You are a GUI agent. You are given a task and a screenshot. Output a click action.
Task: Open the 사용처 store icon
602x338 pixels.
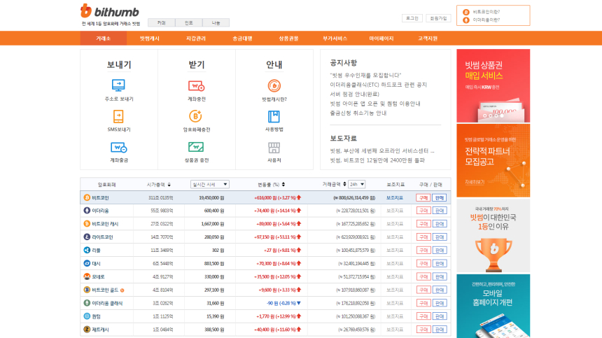pos(274,148)
